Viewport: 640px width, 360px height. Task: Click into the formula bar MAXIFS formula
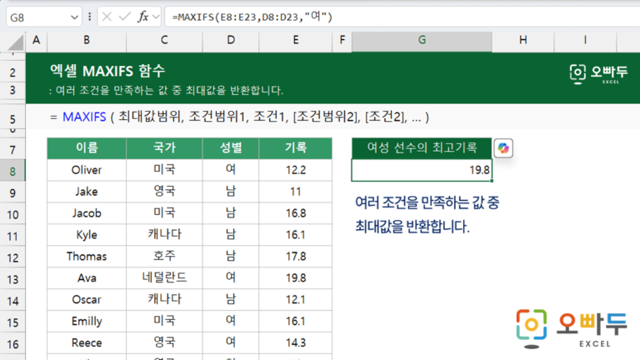coord(252,17)
